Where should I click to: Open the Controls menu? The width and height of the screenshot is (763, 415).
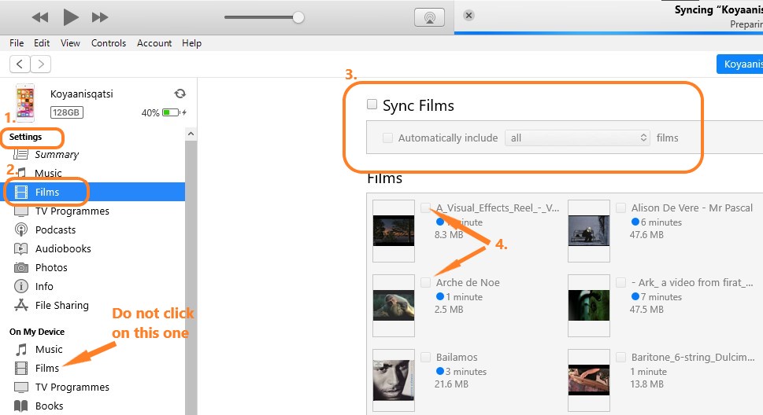tap(109, 43)
